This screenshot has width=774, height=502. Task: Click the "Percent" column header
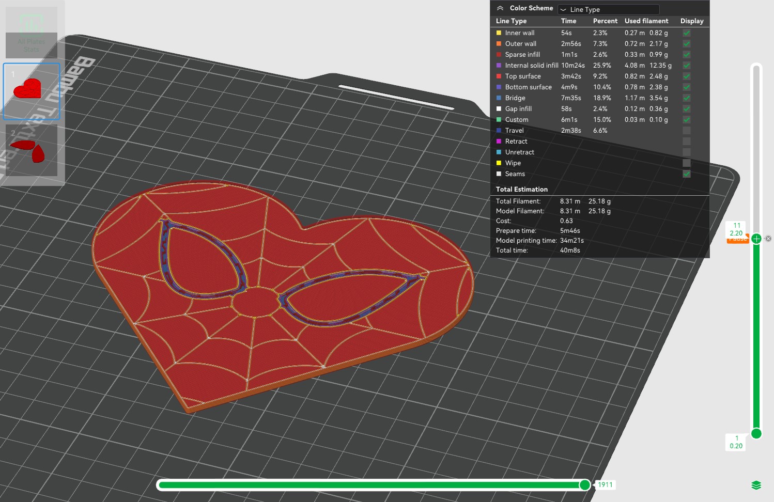click(605, 21)
